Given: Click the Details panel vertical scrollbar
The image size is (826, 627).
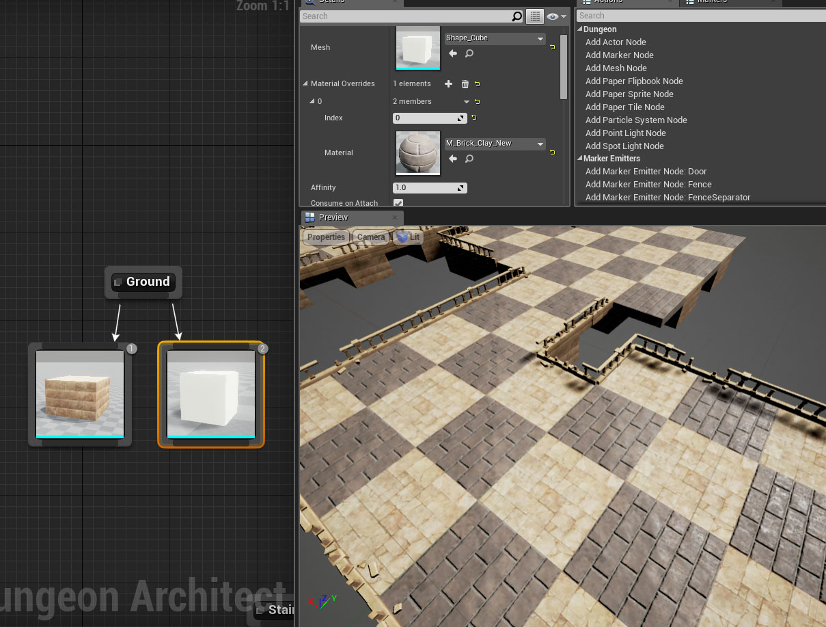Looking at the screenshot, I should [564, 67].
